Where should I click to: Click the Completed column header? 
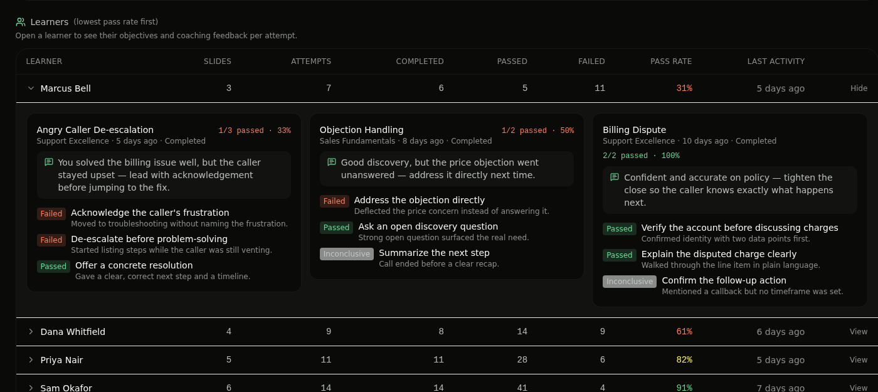[420, 61]
